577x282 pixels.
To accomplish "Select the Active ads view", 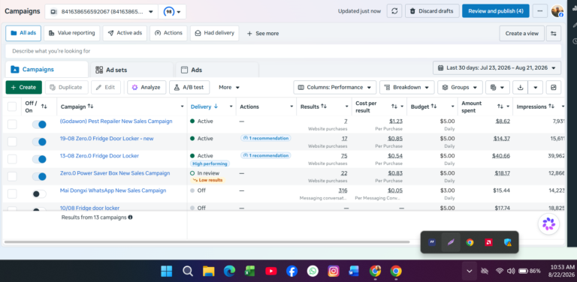I will [x=125, y=33].
